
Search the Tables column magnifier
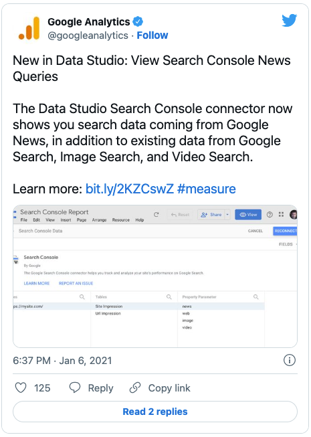click(x=169, y=297)
